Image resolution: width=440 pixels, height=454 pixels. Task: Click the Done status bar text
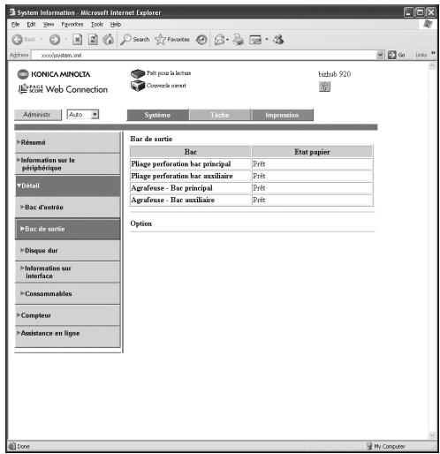click(23, 446)
